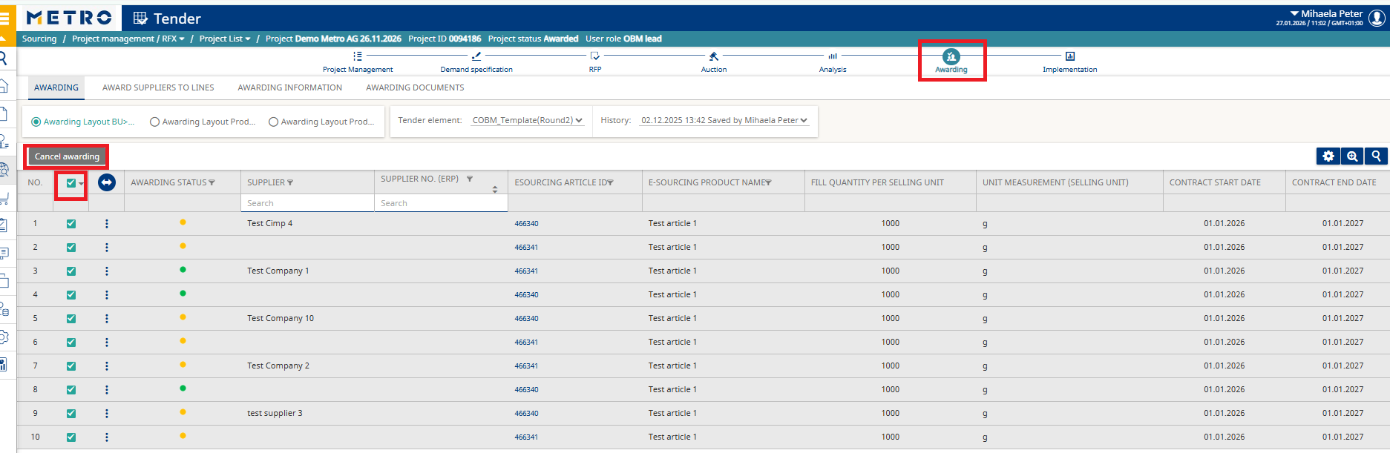Click the Cancel awarding button

tap(67, 156)
